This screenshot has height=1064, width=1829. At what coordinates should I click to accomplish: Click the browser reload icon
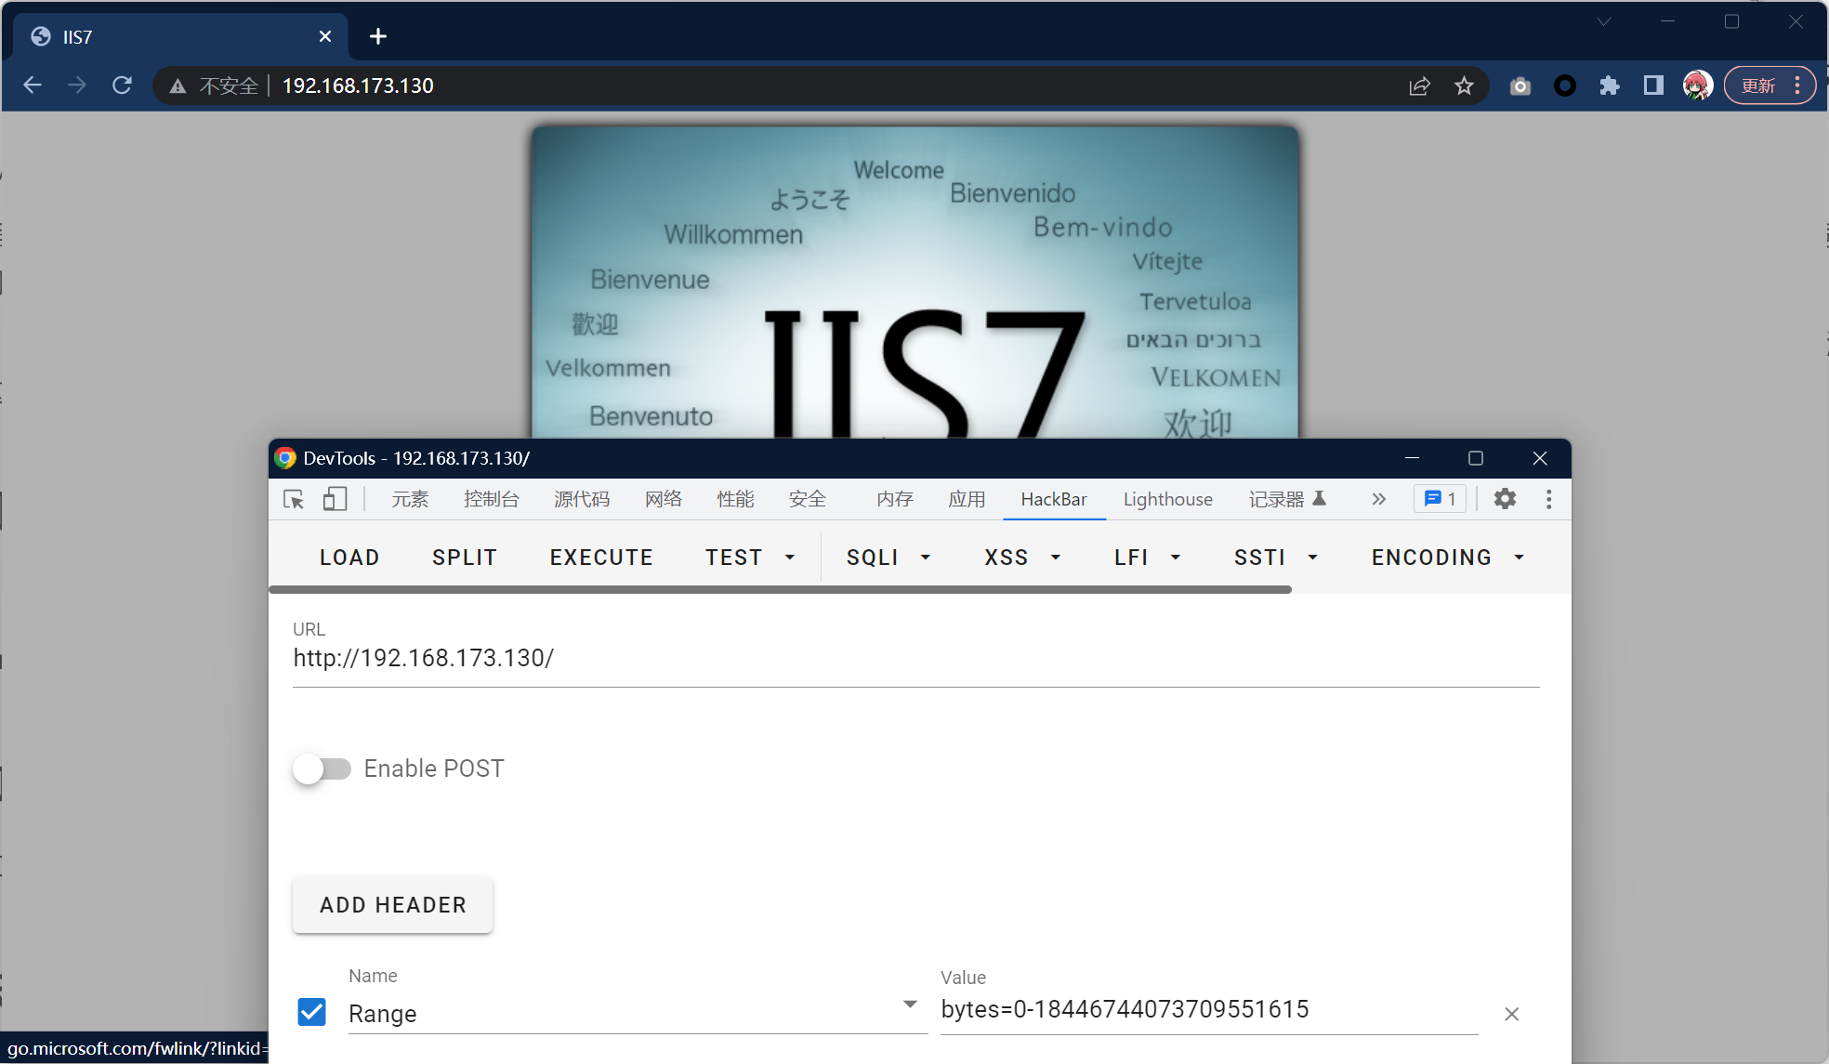[x=122, y=85]
